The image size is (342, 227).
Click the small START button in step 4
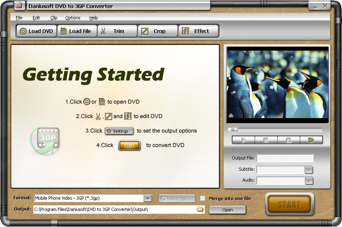129,145
